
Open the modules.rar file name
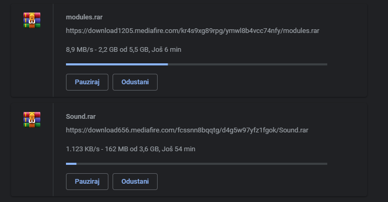pos(84,17)
